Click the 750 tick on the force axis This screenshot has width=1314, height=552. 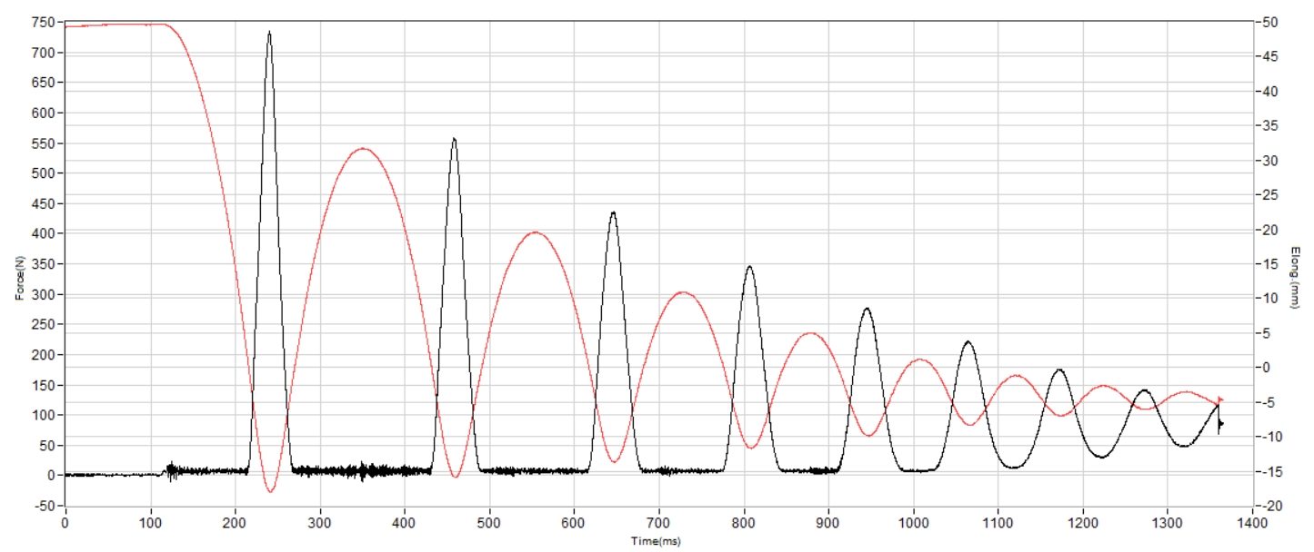click(45, 23)
